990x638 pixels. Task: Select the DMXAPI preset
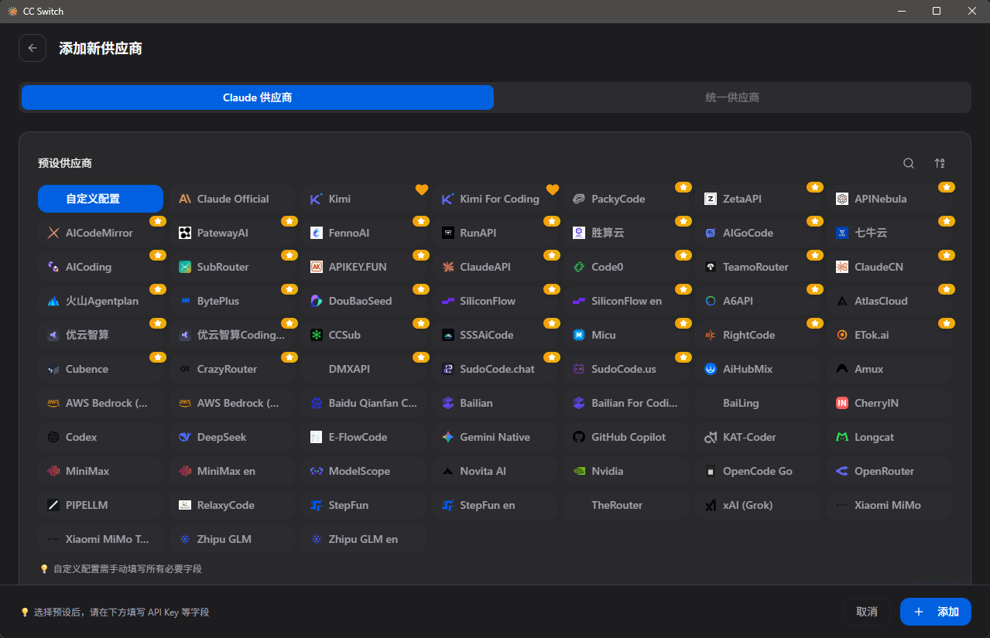pyautogui.click(x=364, y=369)
